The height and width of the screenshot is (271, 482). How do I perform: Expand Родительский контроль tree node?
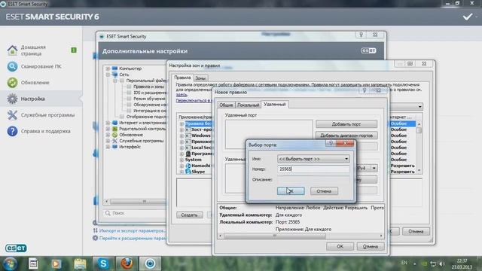pos(108,129)
